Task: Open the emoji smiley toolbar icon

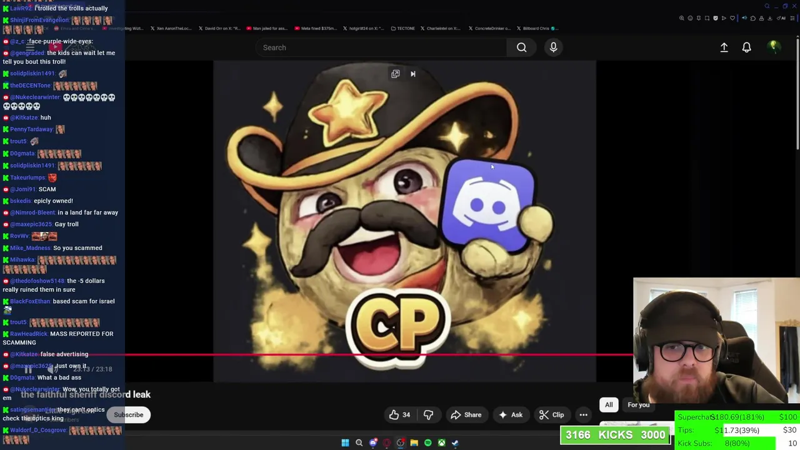Action: point(690,18)
